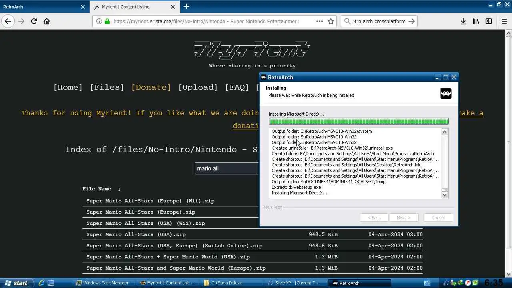
Task: Select the RetroArch taskbar button
Action: pyautogui.click(x=360, y=283)
